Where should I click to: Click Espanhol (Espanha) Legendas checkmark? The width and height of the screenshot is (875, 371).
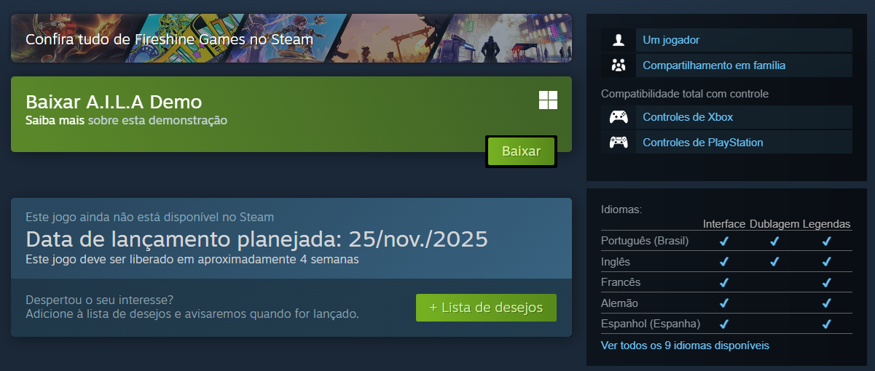(x=826, y=324)
